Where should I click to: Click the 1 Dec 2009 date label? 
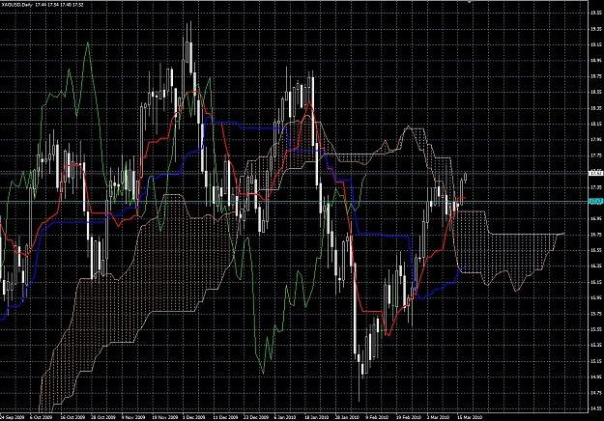(194, 417)
